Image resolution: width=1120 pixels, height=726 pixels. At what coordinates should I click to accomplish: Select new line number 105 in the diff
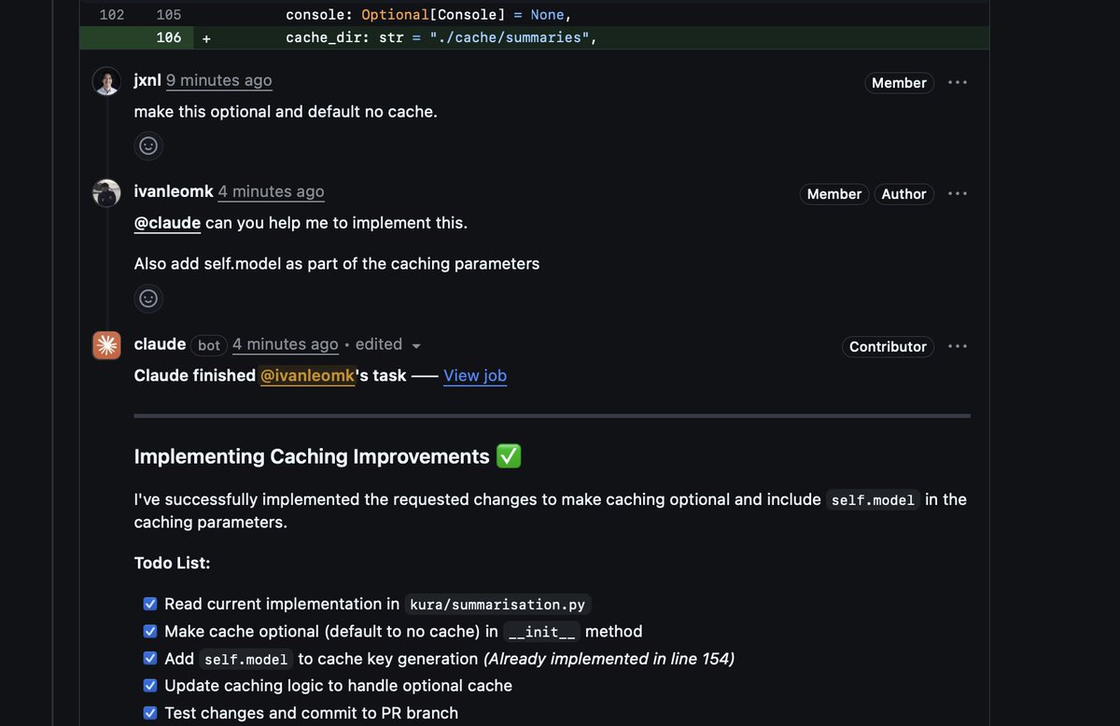(169, 15)
